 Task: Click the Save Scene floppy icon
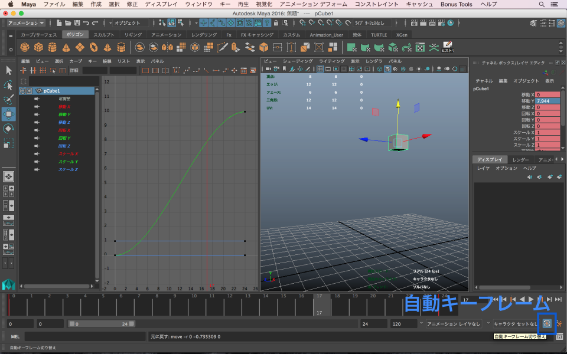(77, 23)
